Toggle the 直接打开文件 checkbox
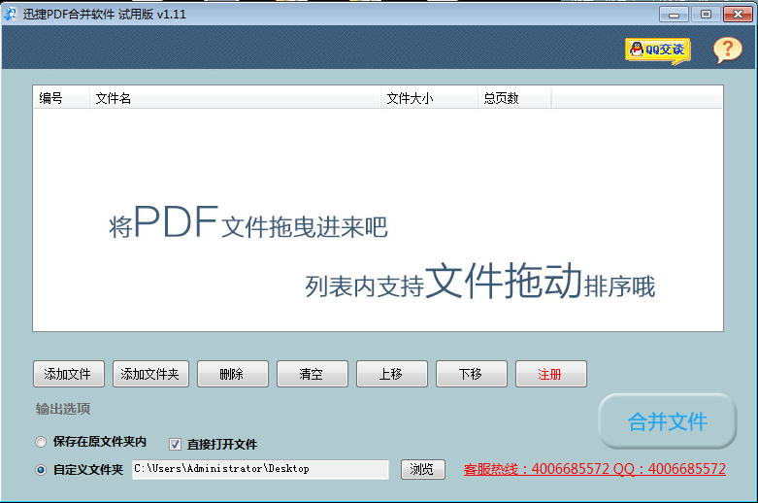The width and height of the screenshot is (758, 503). tap(176, 444)
